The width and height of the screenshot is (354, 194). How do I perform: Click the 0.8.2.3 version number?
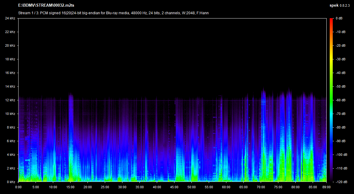point(345,5)
